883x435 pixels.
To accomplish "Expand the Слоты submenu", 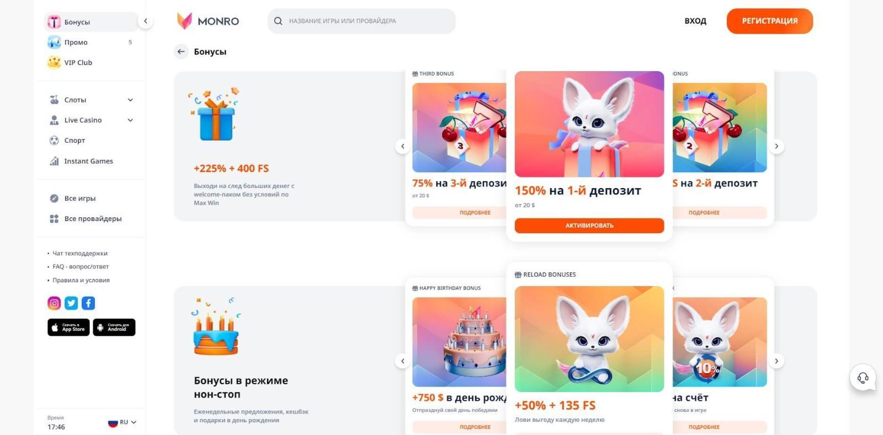I will 130,100.
